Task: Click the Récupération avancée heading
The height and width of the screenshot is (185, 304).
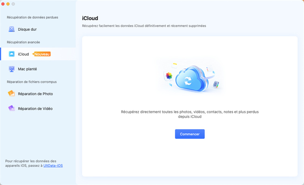Action: pos(23,42)
